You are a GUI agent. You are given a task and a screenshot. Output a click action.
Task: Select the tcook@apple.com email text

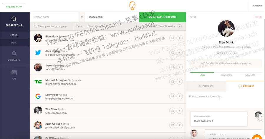point(56,113)
